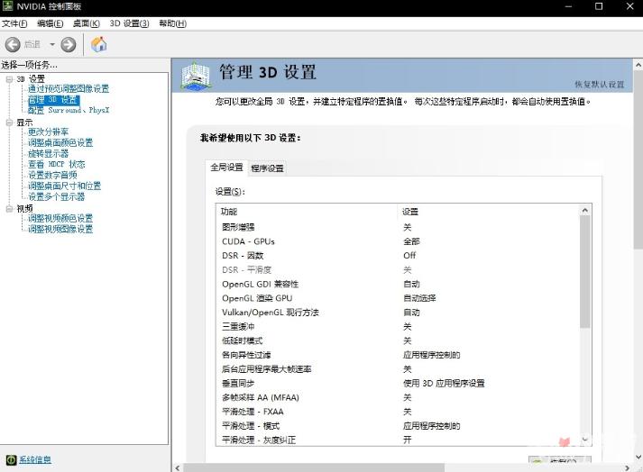Select the 垂直同步 setting row
Screen dimensions: 643x472
point(238,384)
